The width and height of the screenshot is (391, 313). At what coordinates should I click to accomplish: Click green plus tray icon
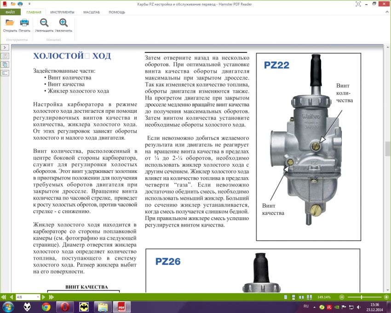pos(322,307)
